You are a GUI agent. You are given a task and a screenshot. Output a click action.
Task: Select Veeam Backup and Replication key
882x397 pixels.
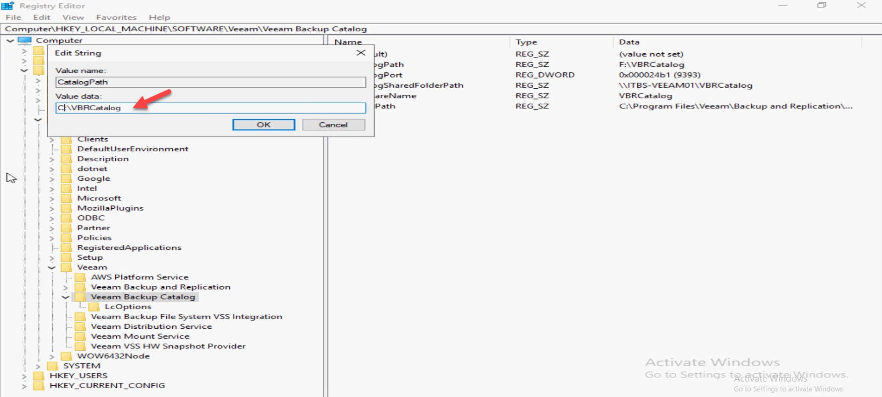point(161,287)
